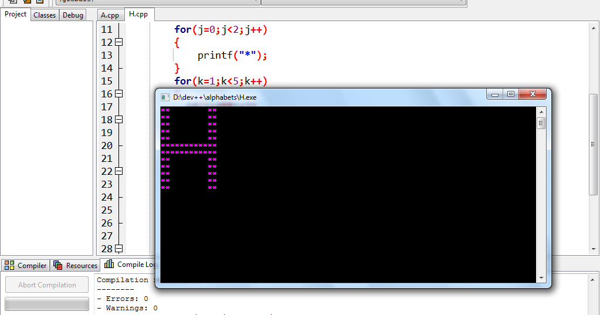600x315 pixels.
Task: Click editor vertical scrollbar down arrow
Action: coord(594,249)
